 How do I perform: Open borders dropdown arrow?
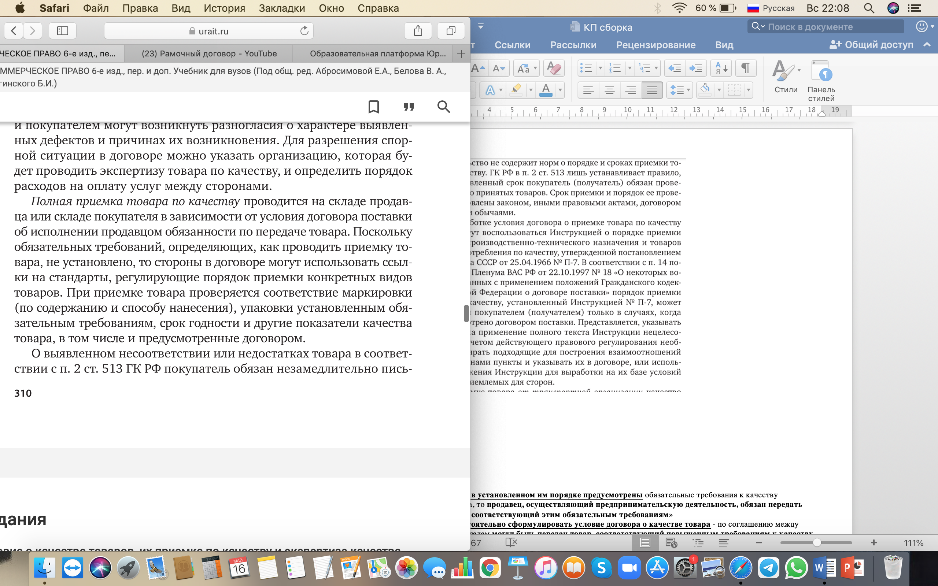click(748, 90)
